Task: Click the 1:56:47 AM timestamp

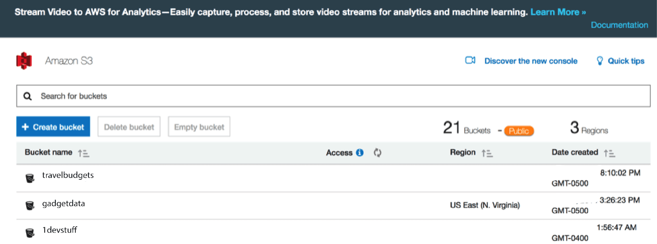Action: point(617,227)
